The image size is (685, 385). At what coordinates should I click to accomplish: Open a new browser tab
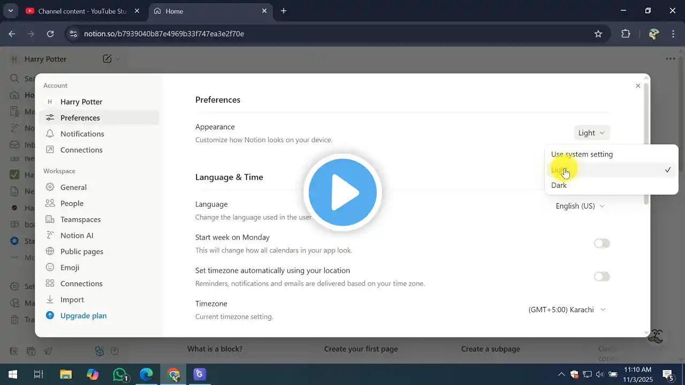(284, 11)
